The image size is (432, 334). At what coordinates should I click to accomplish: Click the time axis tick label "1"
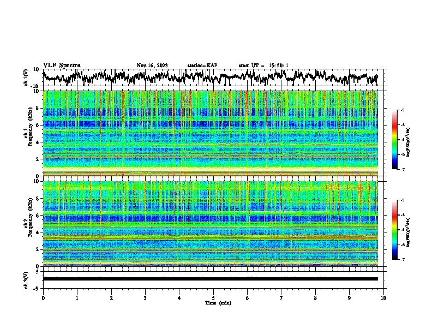[x=77, y=298]
